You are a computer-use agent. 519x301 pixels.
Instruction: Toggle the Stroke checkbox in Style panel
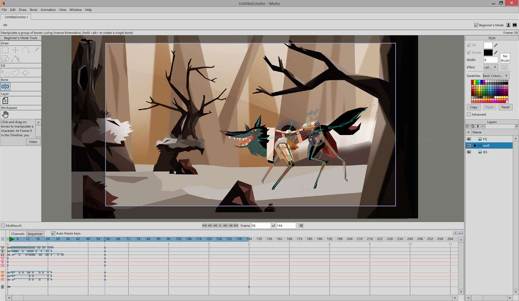pyautogui.click(x=469, y=52)
